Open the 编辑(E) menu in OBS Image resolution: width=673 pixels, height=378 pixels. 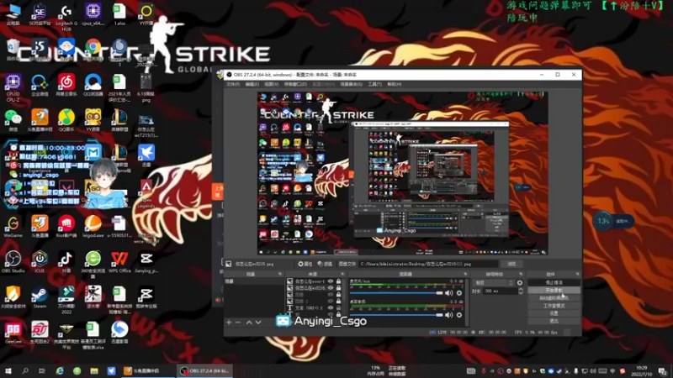coord(252,85)
